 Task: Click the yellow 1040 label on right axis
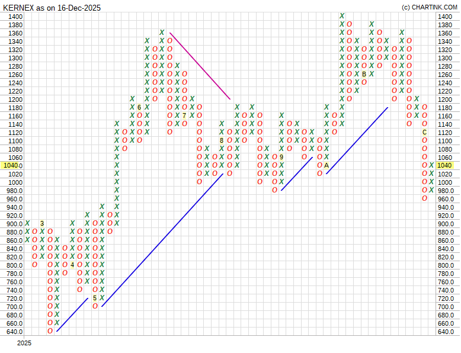tap(445, 166)
